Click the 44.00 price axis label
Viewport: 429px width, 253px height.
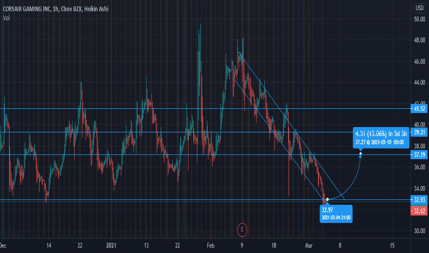419,82
